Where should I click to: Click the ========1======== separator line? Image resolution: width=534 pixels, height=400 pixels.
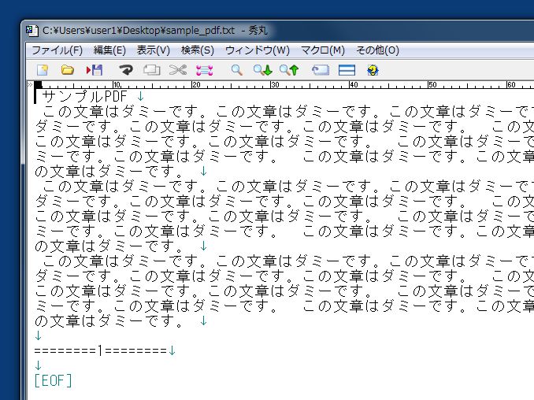coord(101,350)
